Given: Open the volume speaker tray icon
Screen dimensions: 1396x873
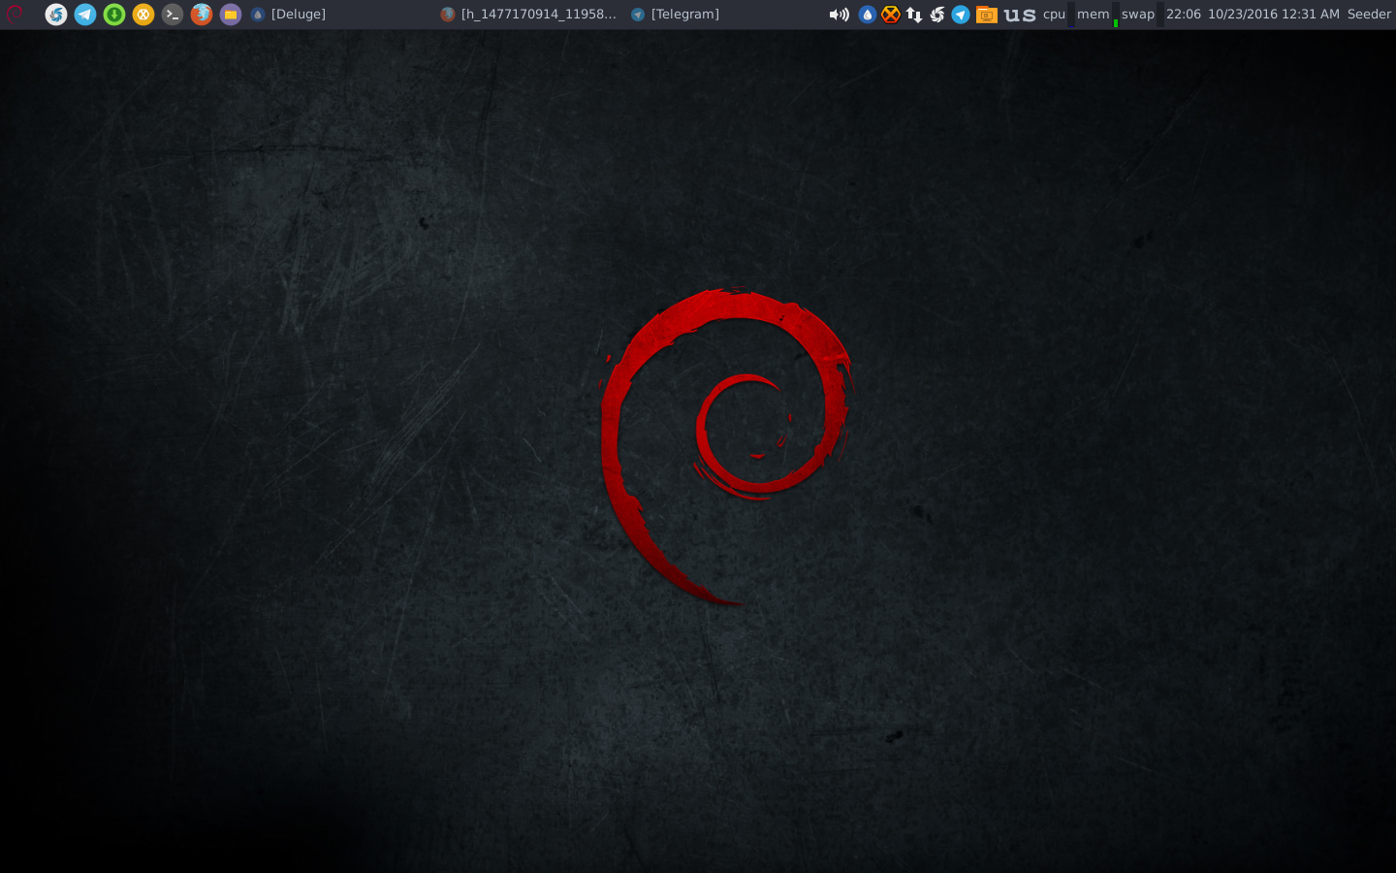Looking at the screenshot, I should coord(840,15).
